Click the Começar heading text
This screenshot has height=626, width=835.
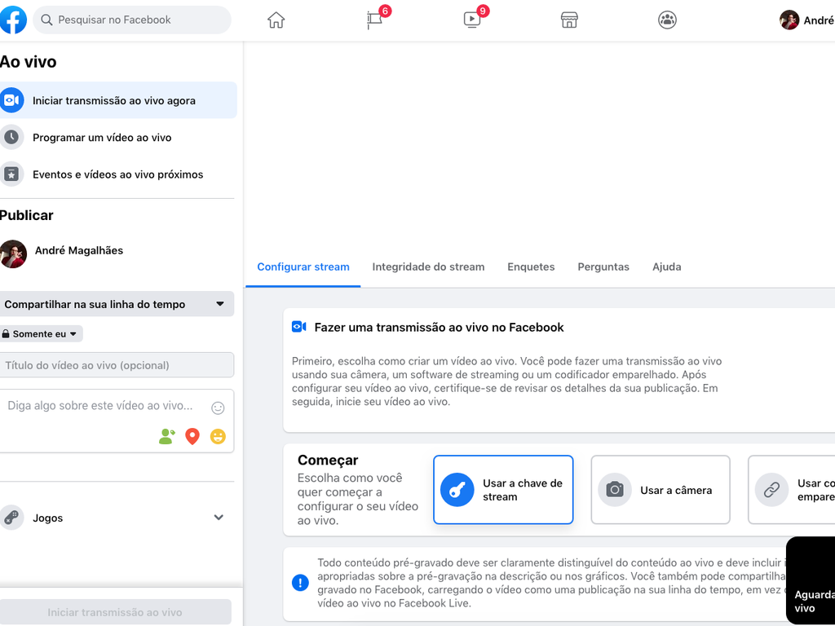pos(328,460)
